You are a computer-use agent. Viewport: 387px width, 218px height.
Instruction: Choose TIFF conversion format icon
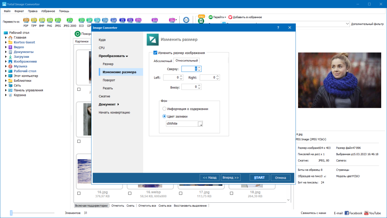click(x=34, y=20)
